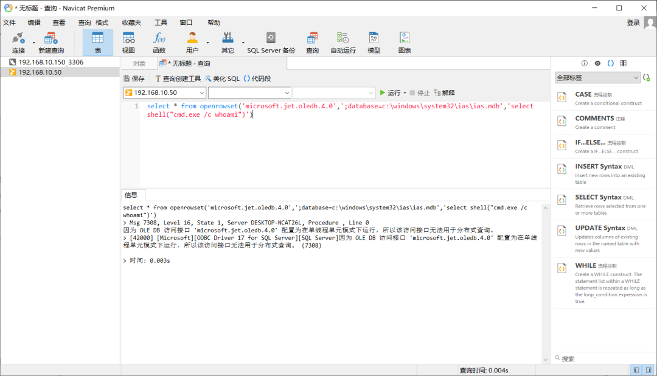The image size is (657, 376).
Task: Select the UPDATE Syntax snippet
Action: pyautogui.click(x=604, y=238)
